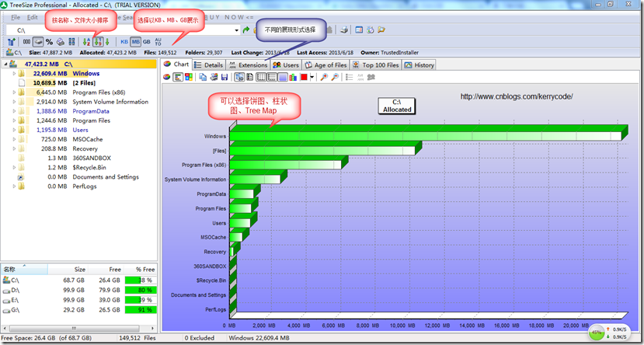Print the chart from chart toolbar
644x345 pixels.
pyautogui.click(x=214, y=77)
